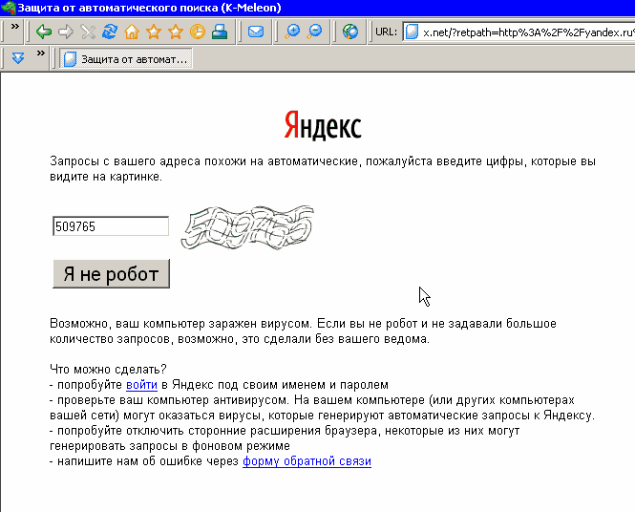Image resolution: width=635 pixels, height=512 pixels.
Task: Click the captcha digits input field
Action: coord(111,226)
